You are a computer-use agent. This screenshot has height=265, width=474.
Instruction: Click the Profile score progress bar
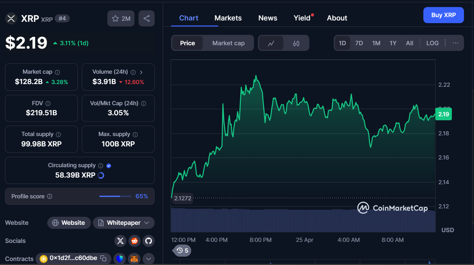click(115, 196)
